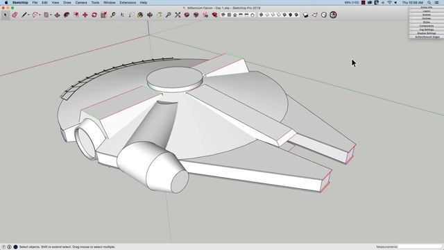Switch to Top standard view
444x250 pixels.
click(229, 15)
